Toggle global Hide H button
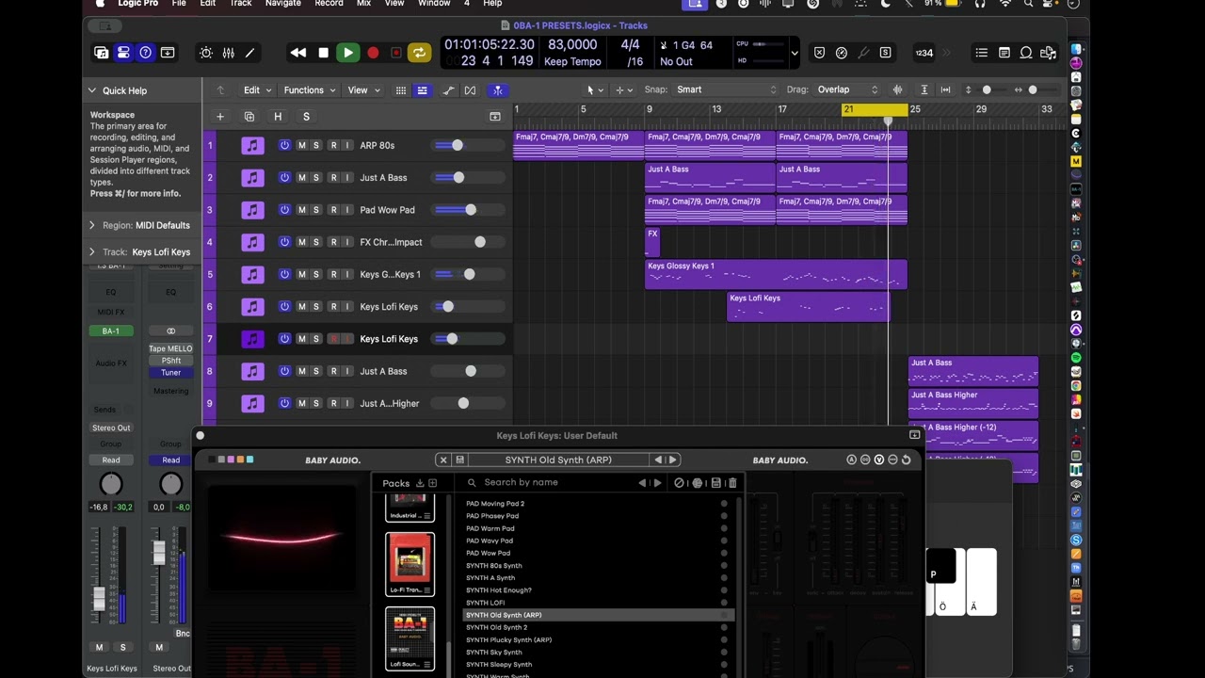The height and width of the screenshot is (678, 1205). (x=278, y=117)
